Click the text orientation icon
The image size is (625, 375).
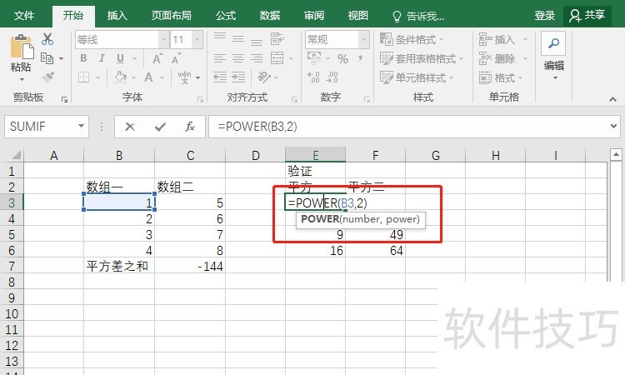pos(263,77)
